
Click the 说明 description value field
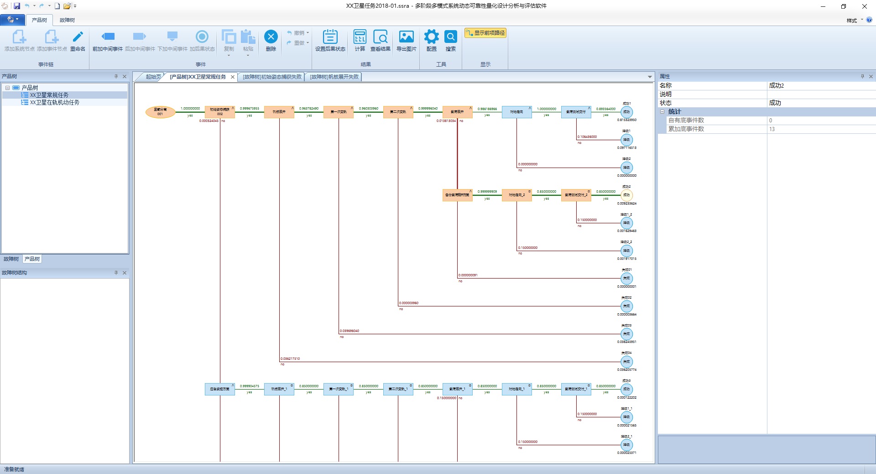[821, 94]
